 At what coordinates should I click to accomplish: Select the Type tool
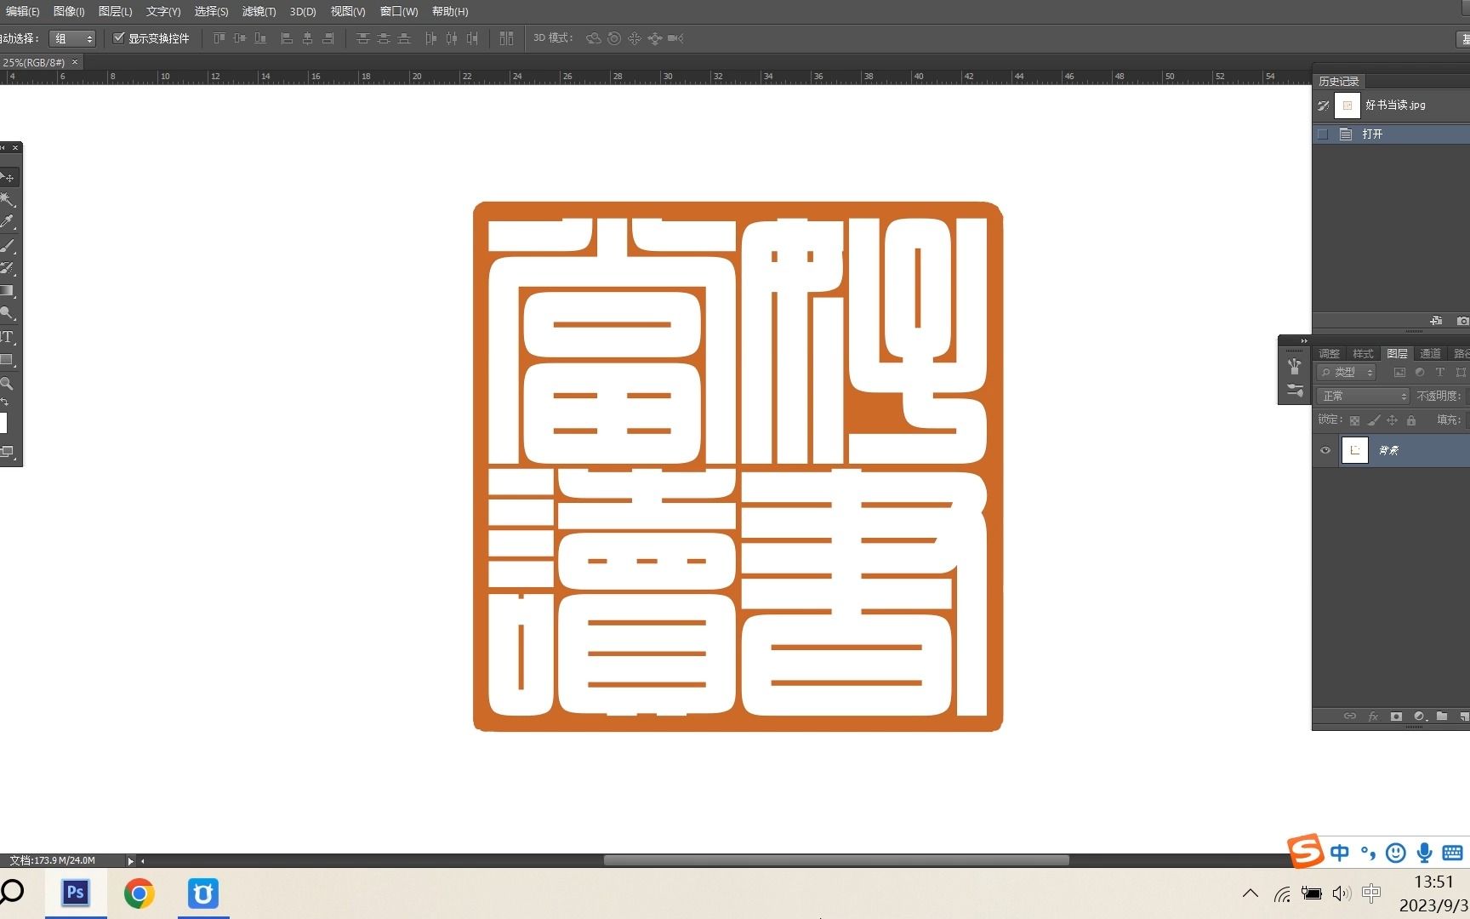7,337
